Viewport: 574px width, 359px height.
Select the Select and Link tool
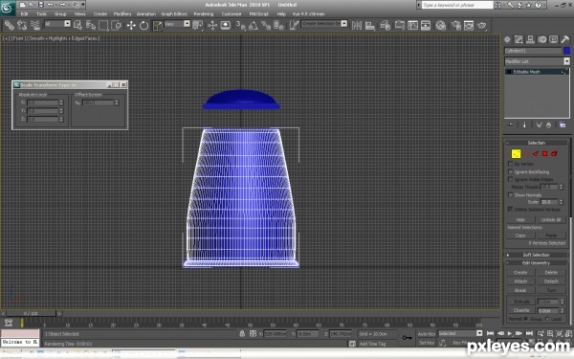point(10,25)
